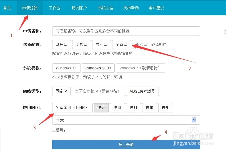Image resolution: width=226 pixels, height=151 pixels.
Task: Open the 用户建议 navigation item
Action: click(156, 8)
